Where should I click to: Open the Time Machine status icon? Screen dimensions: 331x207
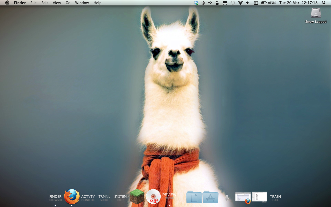(233, 3)
